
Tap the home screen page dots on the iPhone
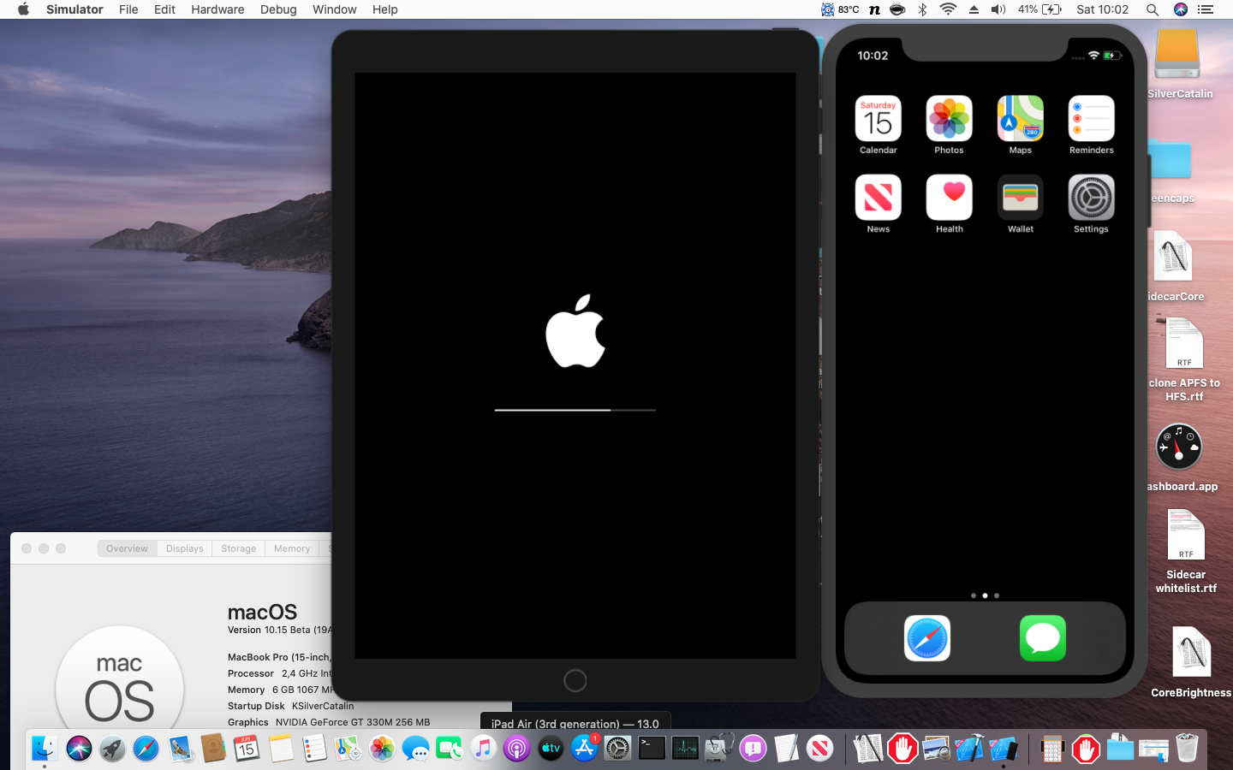(985, 595)
